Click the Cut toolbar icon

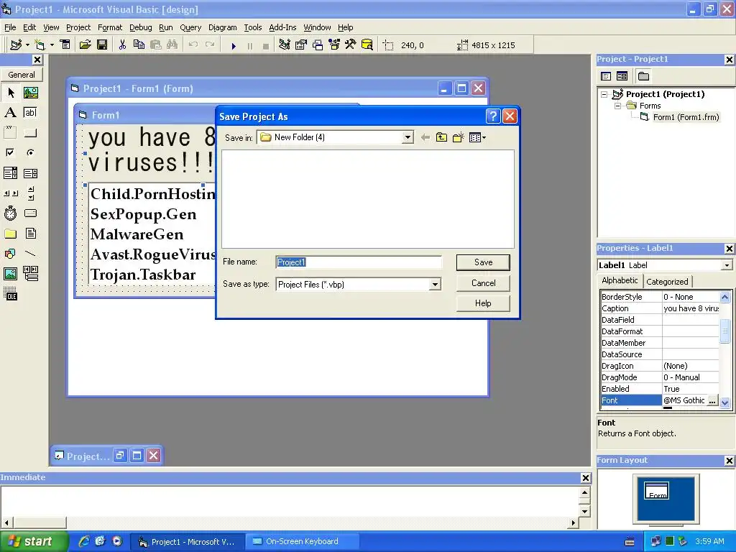[122, 45]
